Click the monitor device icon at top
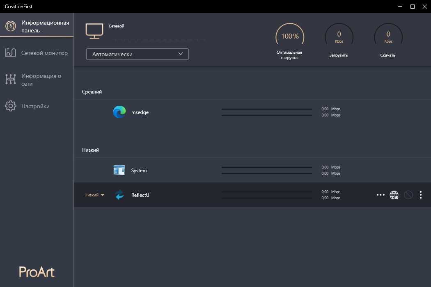This screenshot has height=287, width=431. click(94, 31)
